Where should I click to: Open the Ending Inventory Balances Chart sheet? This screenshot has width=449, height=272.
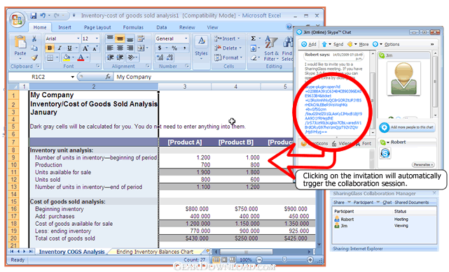pos(155,252)
